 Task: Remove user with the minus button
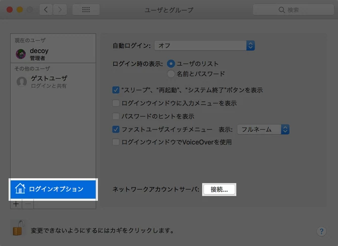coord(28,204)
